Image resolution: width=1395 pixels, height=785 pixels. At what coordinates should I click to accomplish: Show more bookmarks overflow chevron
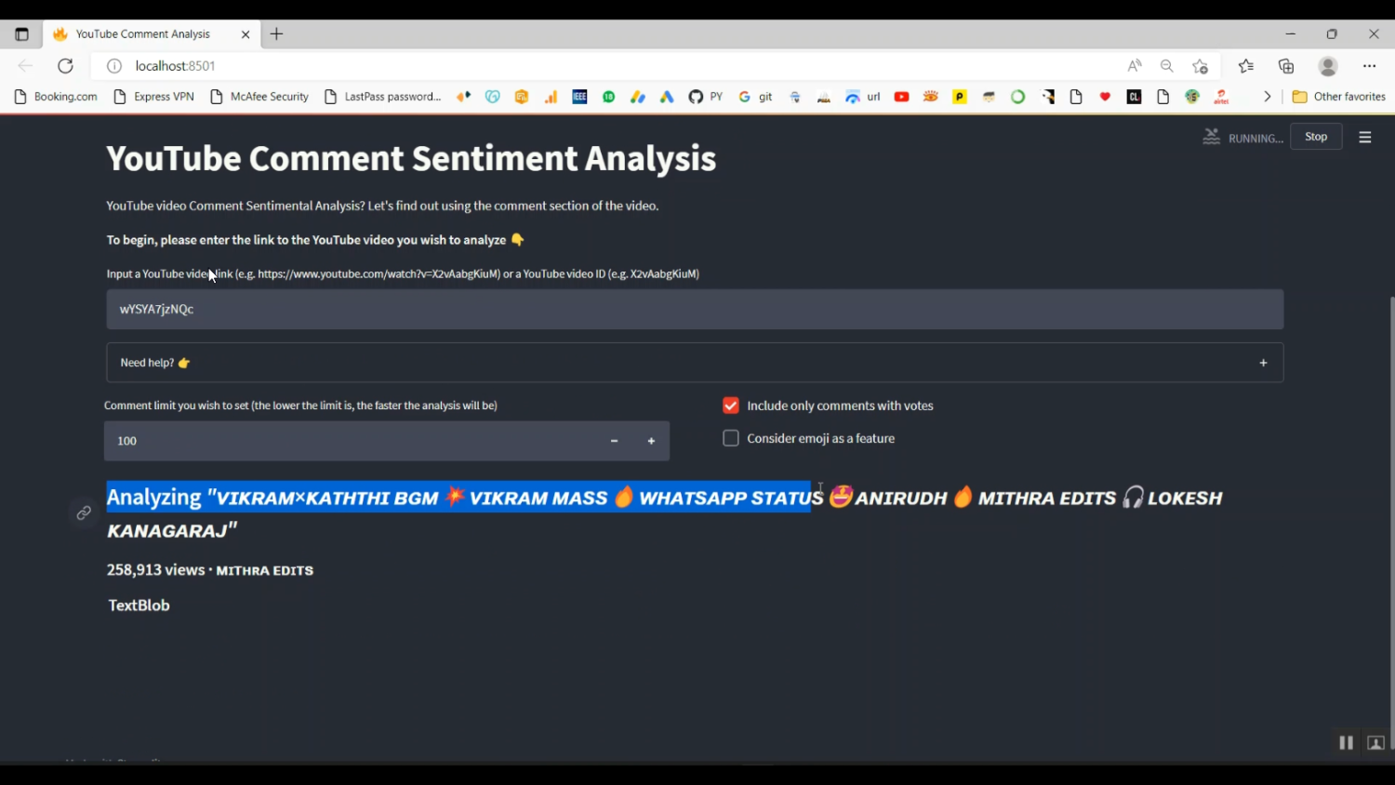click(1267, 97)
